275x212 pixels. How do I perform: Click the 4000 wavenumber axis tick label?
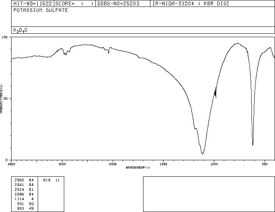point(12,164)
